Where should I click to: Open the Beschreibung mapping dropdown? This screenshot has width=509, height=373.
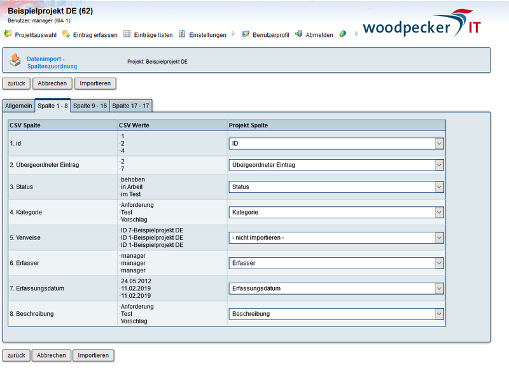coord(439,314)
